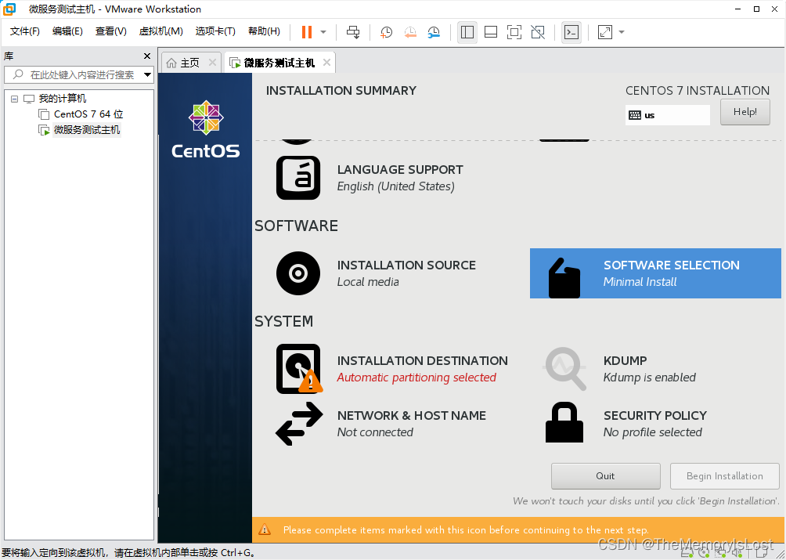The width and height of the screenshot is (786, 560).
Task: Click the warning triangle in orange bar
Action: point(264,529)
